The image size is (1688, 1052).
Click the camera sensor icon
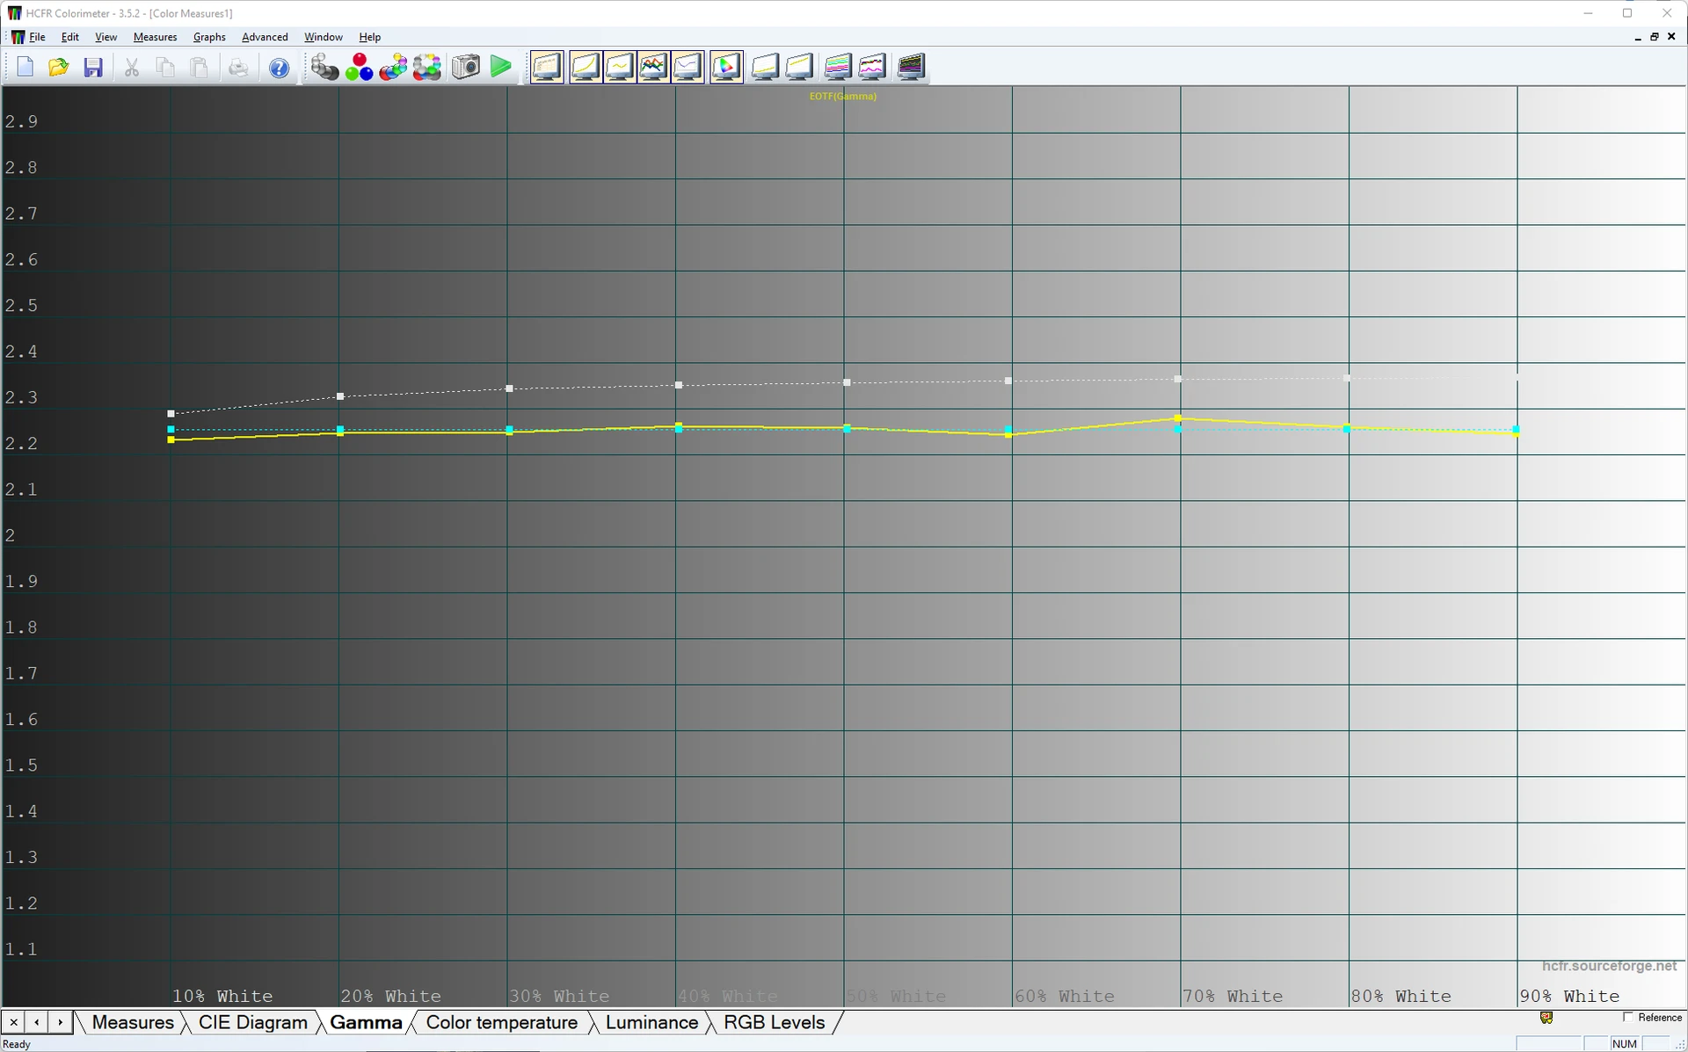pyautogui.click(x=466, y=67)
